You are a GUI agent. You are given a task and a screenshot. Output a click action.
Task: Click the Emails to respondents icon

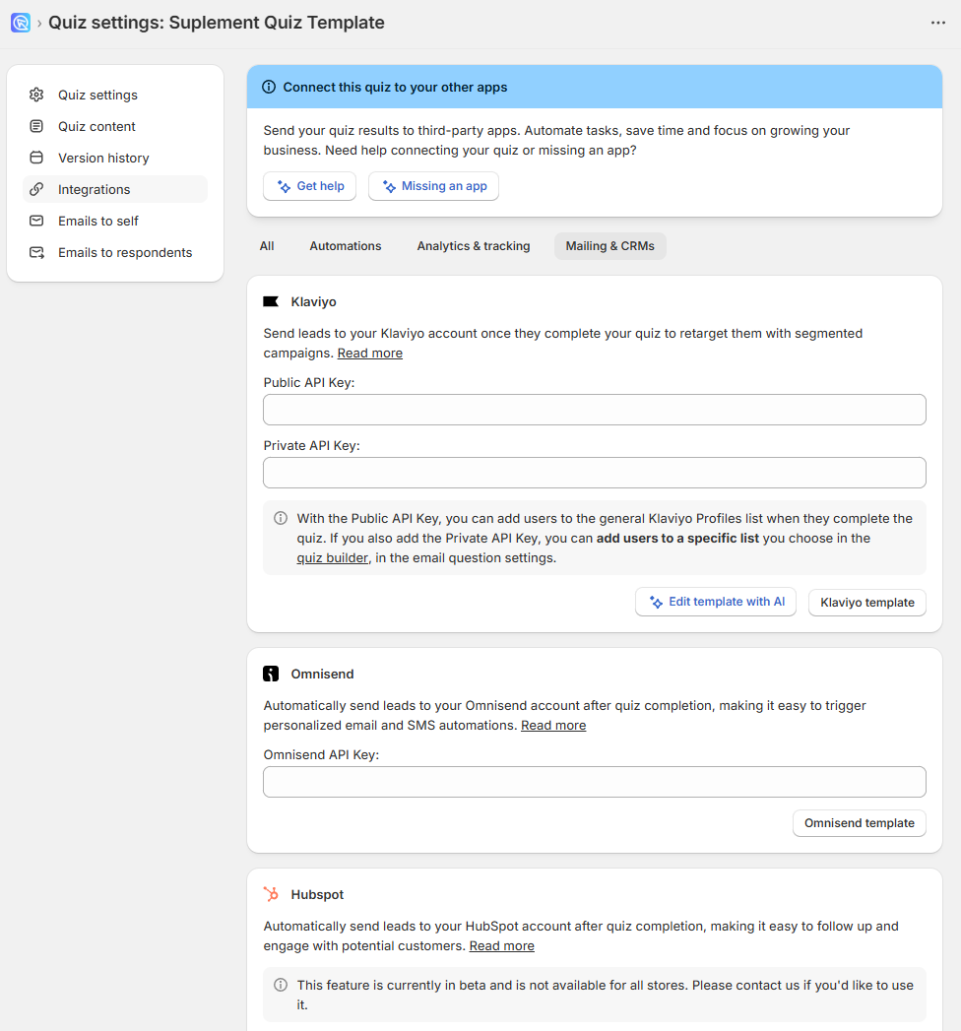[36, 252]
